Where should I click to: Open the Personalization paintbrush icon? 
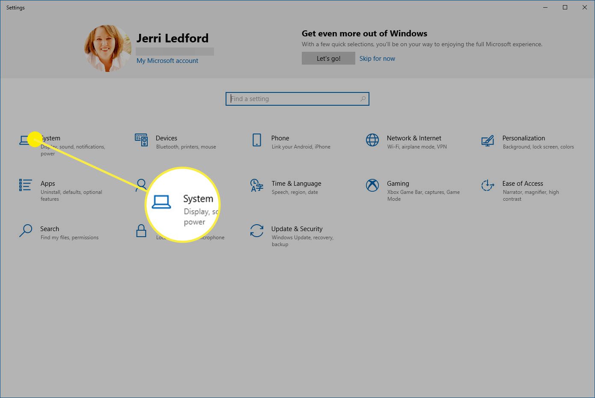488,140
